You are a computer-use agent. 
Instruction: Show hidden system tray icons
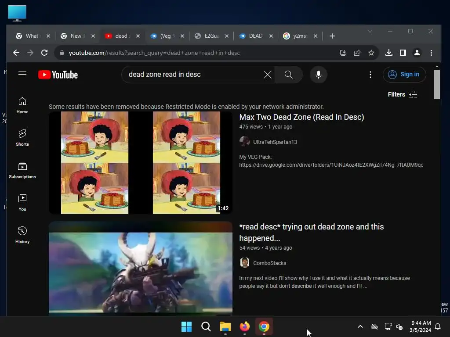coord(360,326)
